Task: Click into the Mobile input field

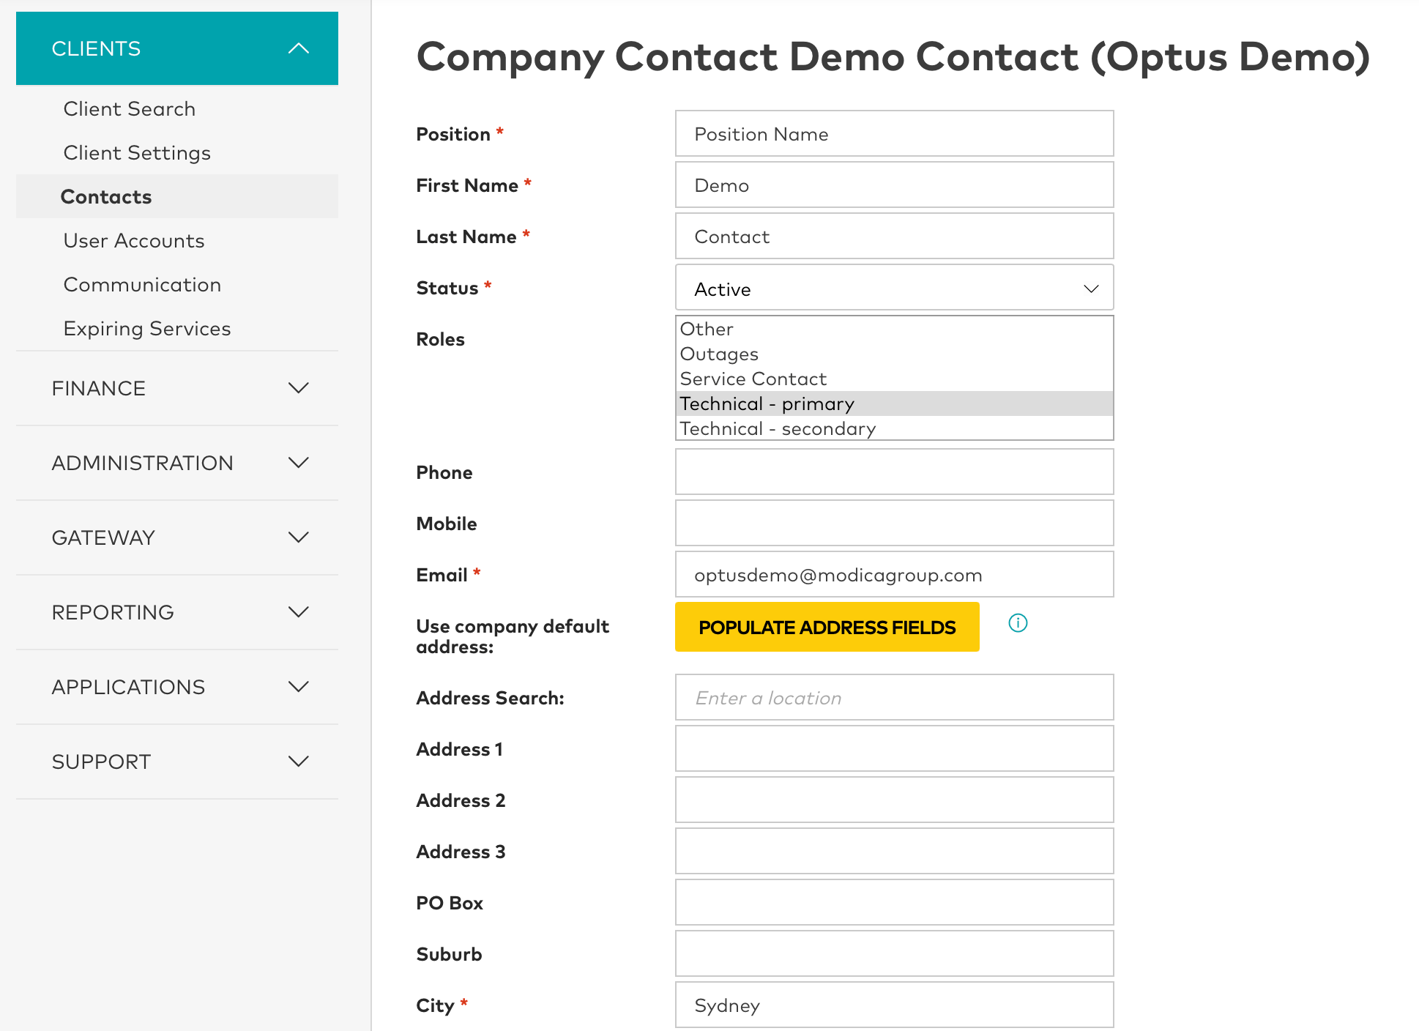Action: (x=893, y=524)
